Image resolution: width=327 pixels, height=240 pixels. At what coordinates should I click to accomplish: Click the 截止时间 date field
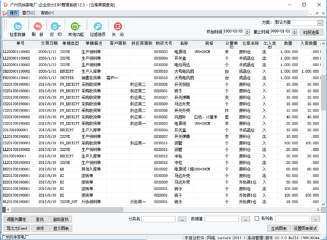click(x=281, y=32)
